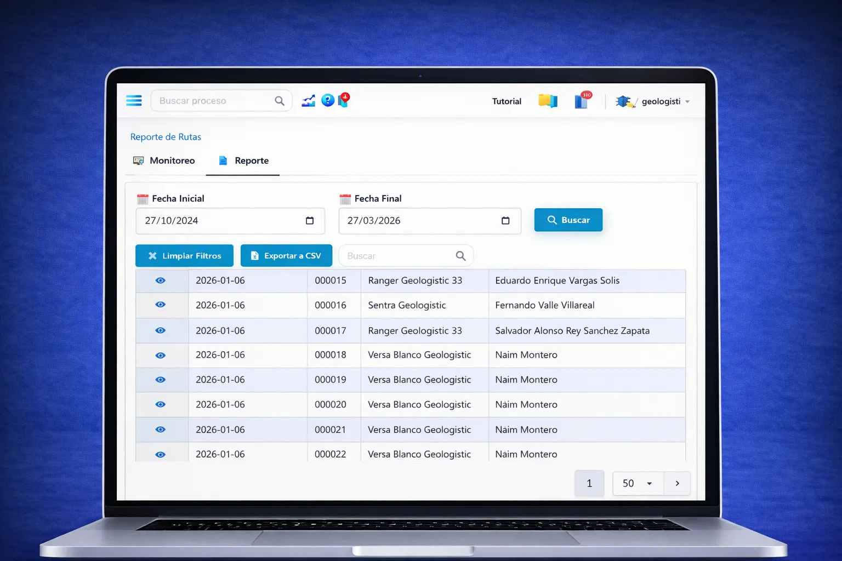Open calendar picker for Fecha Final
The width and height of the screenshot is (842, 561).
pyautogui.click(x=505, y=221)
